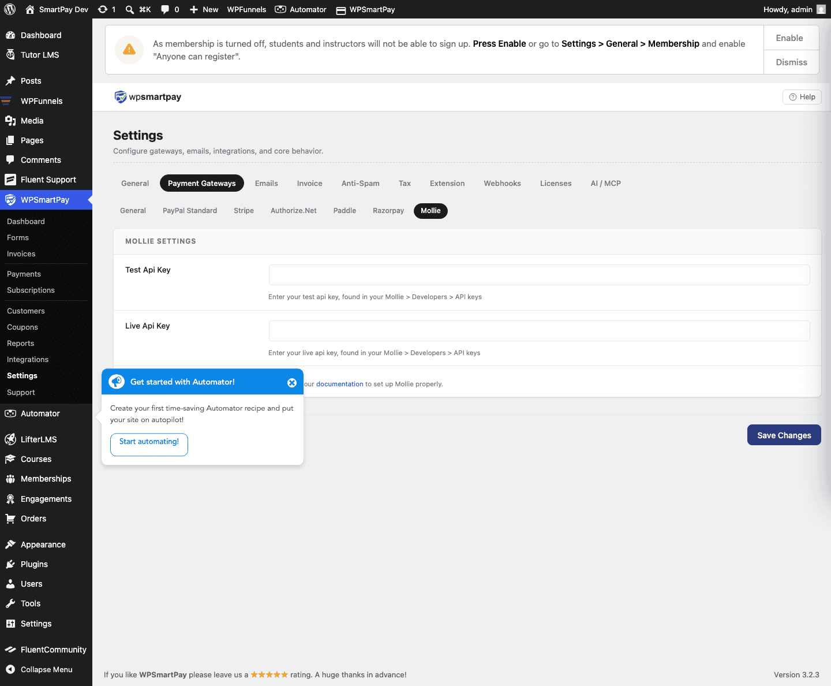Image resolution: width=831 pixels, height=686 pixels.
Task: Open Subscriptions in WPSmartPay submenu
Action: 31,290
